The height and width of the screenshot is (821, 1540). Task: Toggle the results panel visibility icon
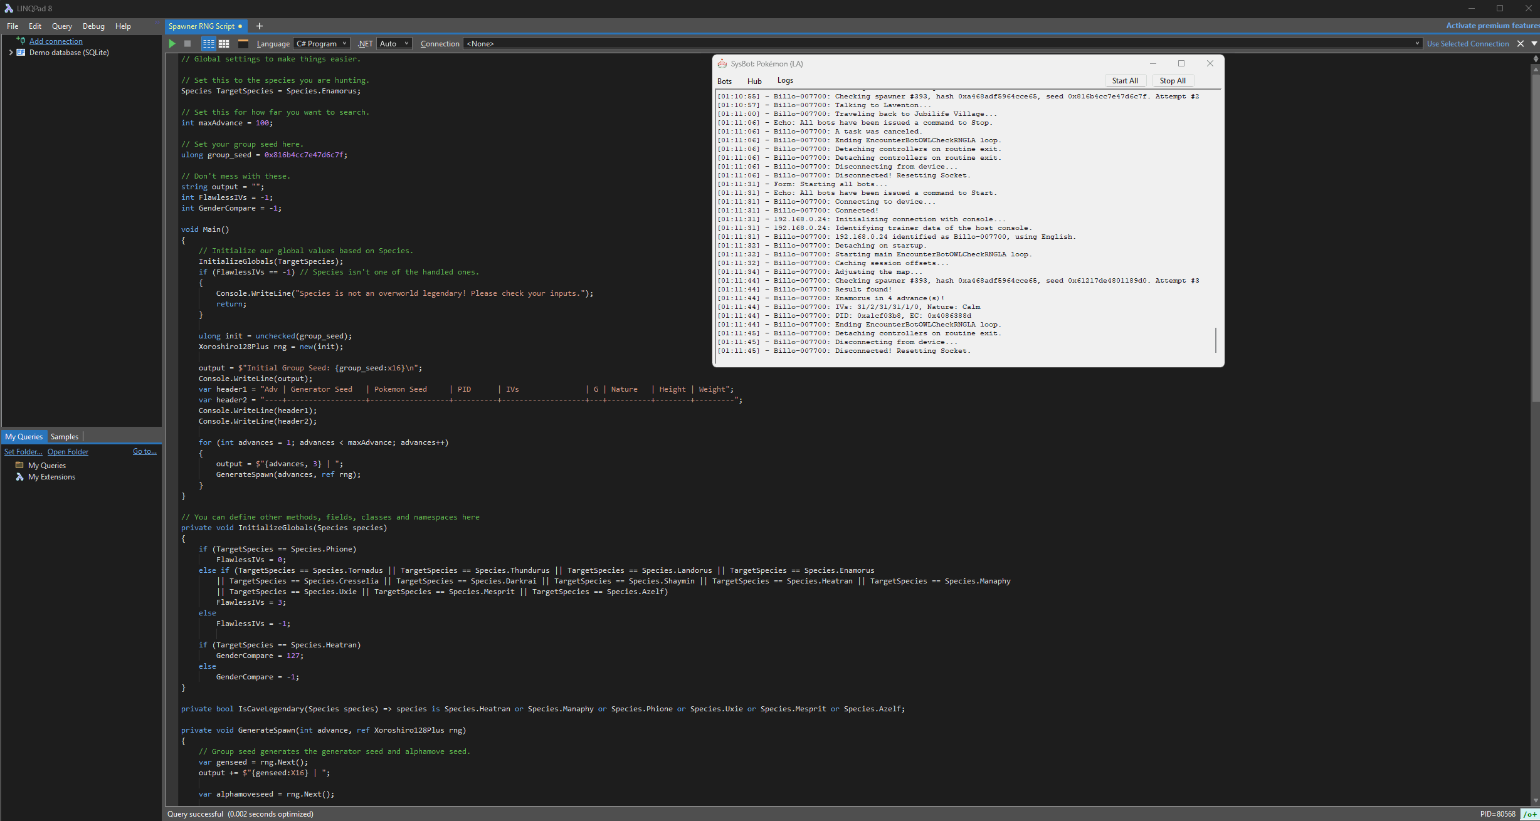pos(243,44)
